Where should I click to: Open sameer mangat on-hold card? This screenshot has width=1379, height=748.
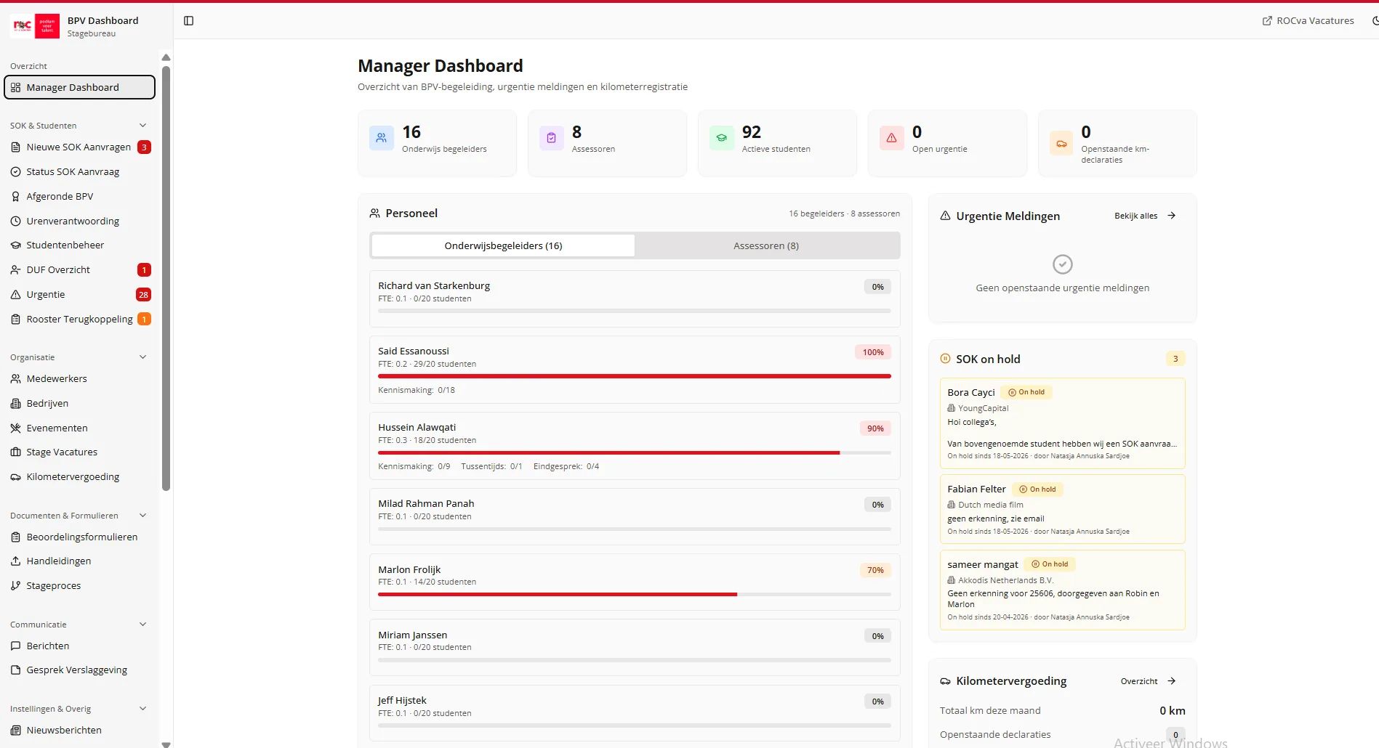(x=1062, y=590)
